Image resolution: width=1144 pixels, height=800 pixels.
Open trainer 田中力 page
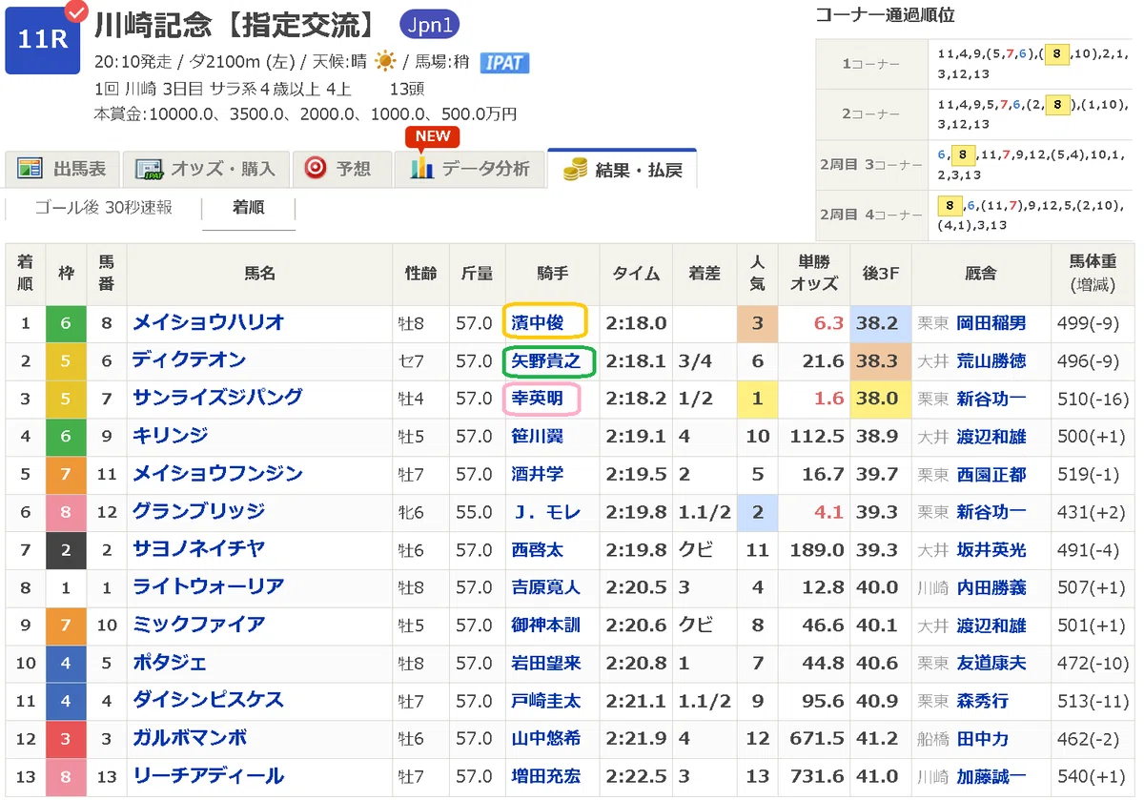pos(983,740)
